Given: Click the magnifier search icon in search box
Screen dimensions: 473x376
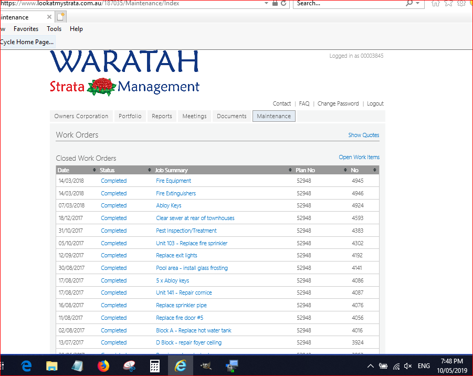Looking at the screenshot, I should pos(409,3).
